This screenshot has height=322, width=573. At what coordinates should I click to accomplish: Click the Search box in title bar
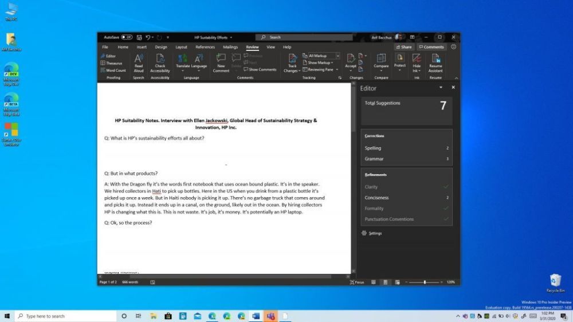click(x=304, y=37)
